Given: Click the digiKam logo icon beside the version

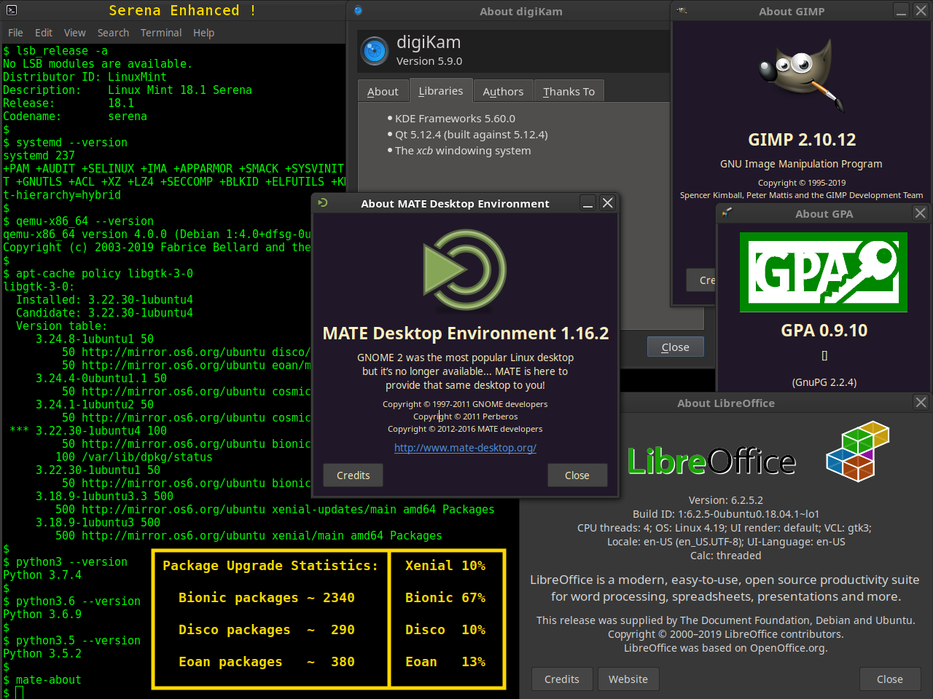Looking at the screenshot, I should tap(375, 51).
